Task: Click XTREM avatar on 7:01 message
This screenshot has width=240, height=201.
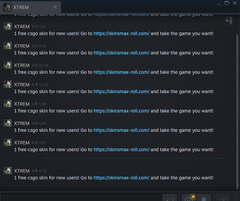Action: coord(8,26)
